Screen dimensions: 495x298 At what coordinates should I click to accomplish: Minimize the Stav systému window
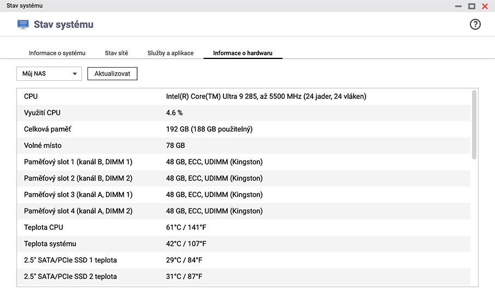click(458, 6)
